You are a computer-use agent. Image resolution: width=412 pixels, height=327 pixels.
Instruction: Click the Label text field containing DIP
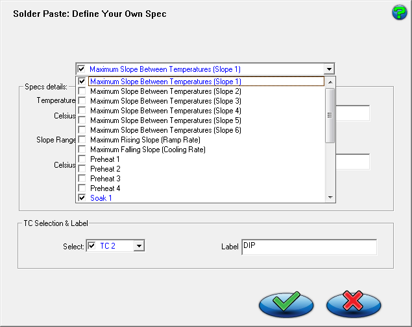(x=308, y=247)
